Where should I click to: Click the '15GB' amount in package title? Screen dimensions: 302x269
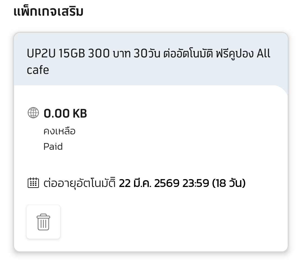[x=72, y=54]
